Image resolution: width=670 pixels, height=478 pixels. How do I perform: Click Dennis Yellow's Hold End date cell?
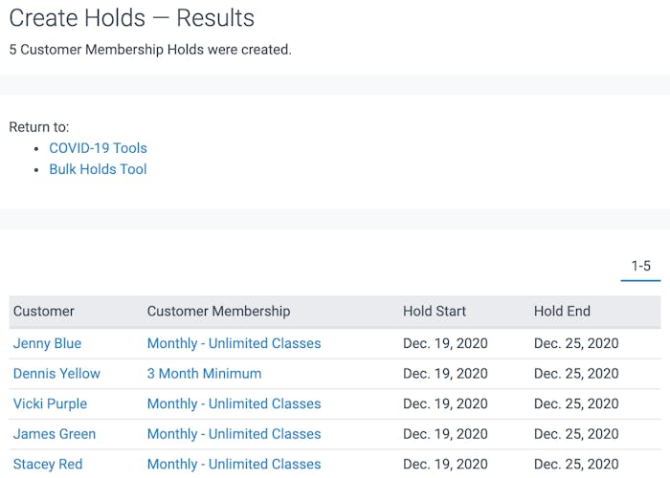[x=576, y=373]
